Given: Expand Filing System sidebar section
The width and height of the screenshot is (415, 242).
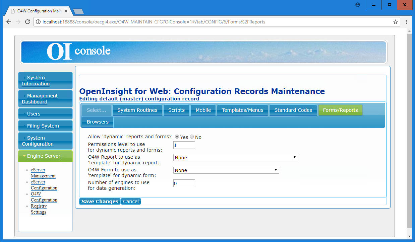Looking at the screenshot, I should coord(45,126).
